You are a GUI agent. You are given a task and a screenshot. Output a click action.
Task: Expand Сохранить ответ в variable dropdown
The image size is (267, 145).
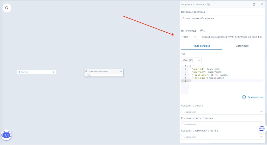point(222,112)
